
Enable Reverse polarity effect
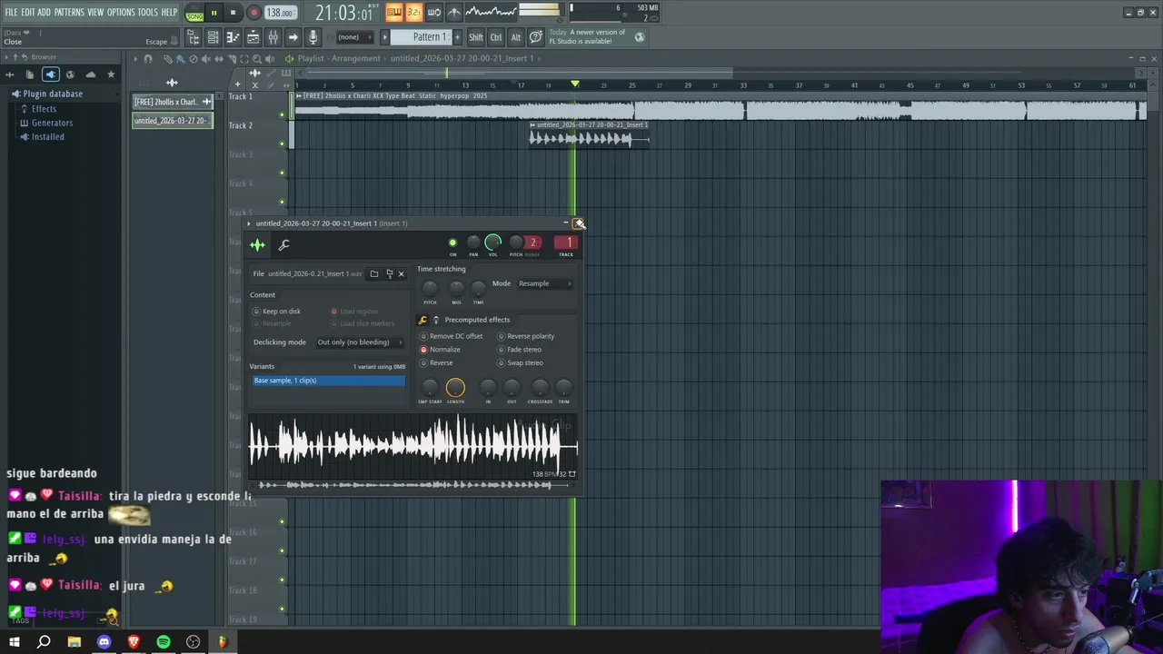tap(525, 336)
